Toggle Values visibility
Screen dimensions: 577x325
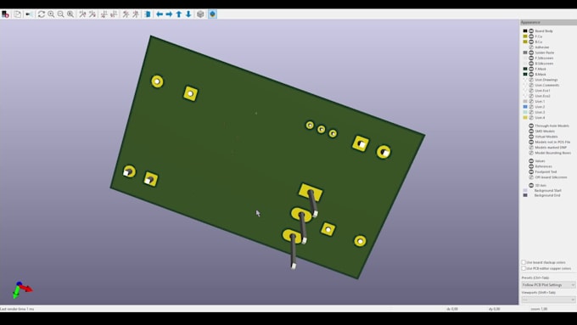point(531,161)
